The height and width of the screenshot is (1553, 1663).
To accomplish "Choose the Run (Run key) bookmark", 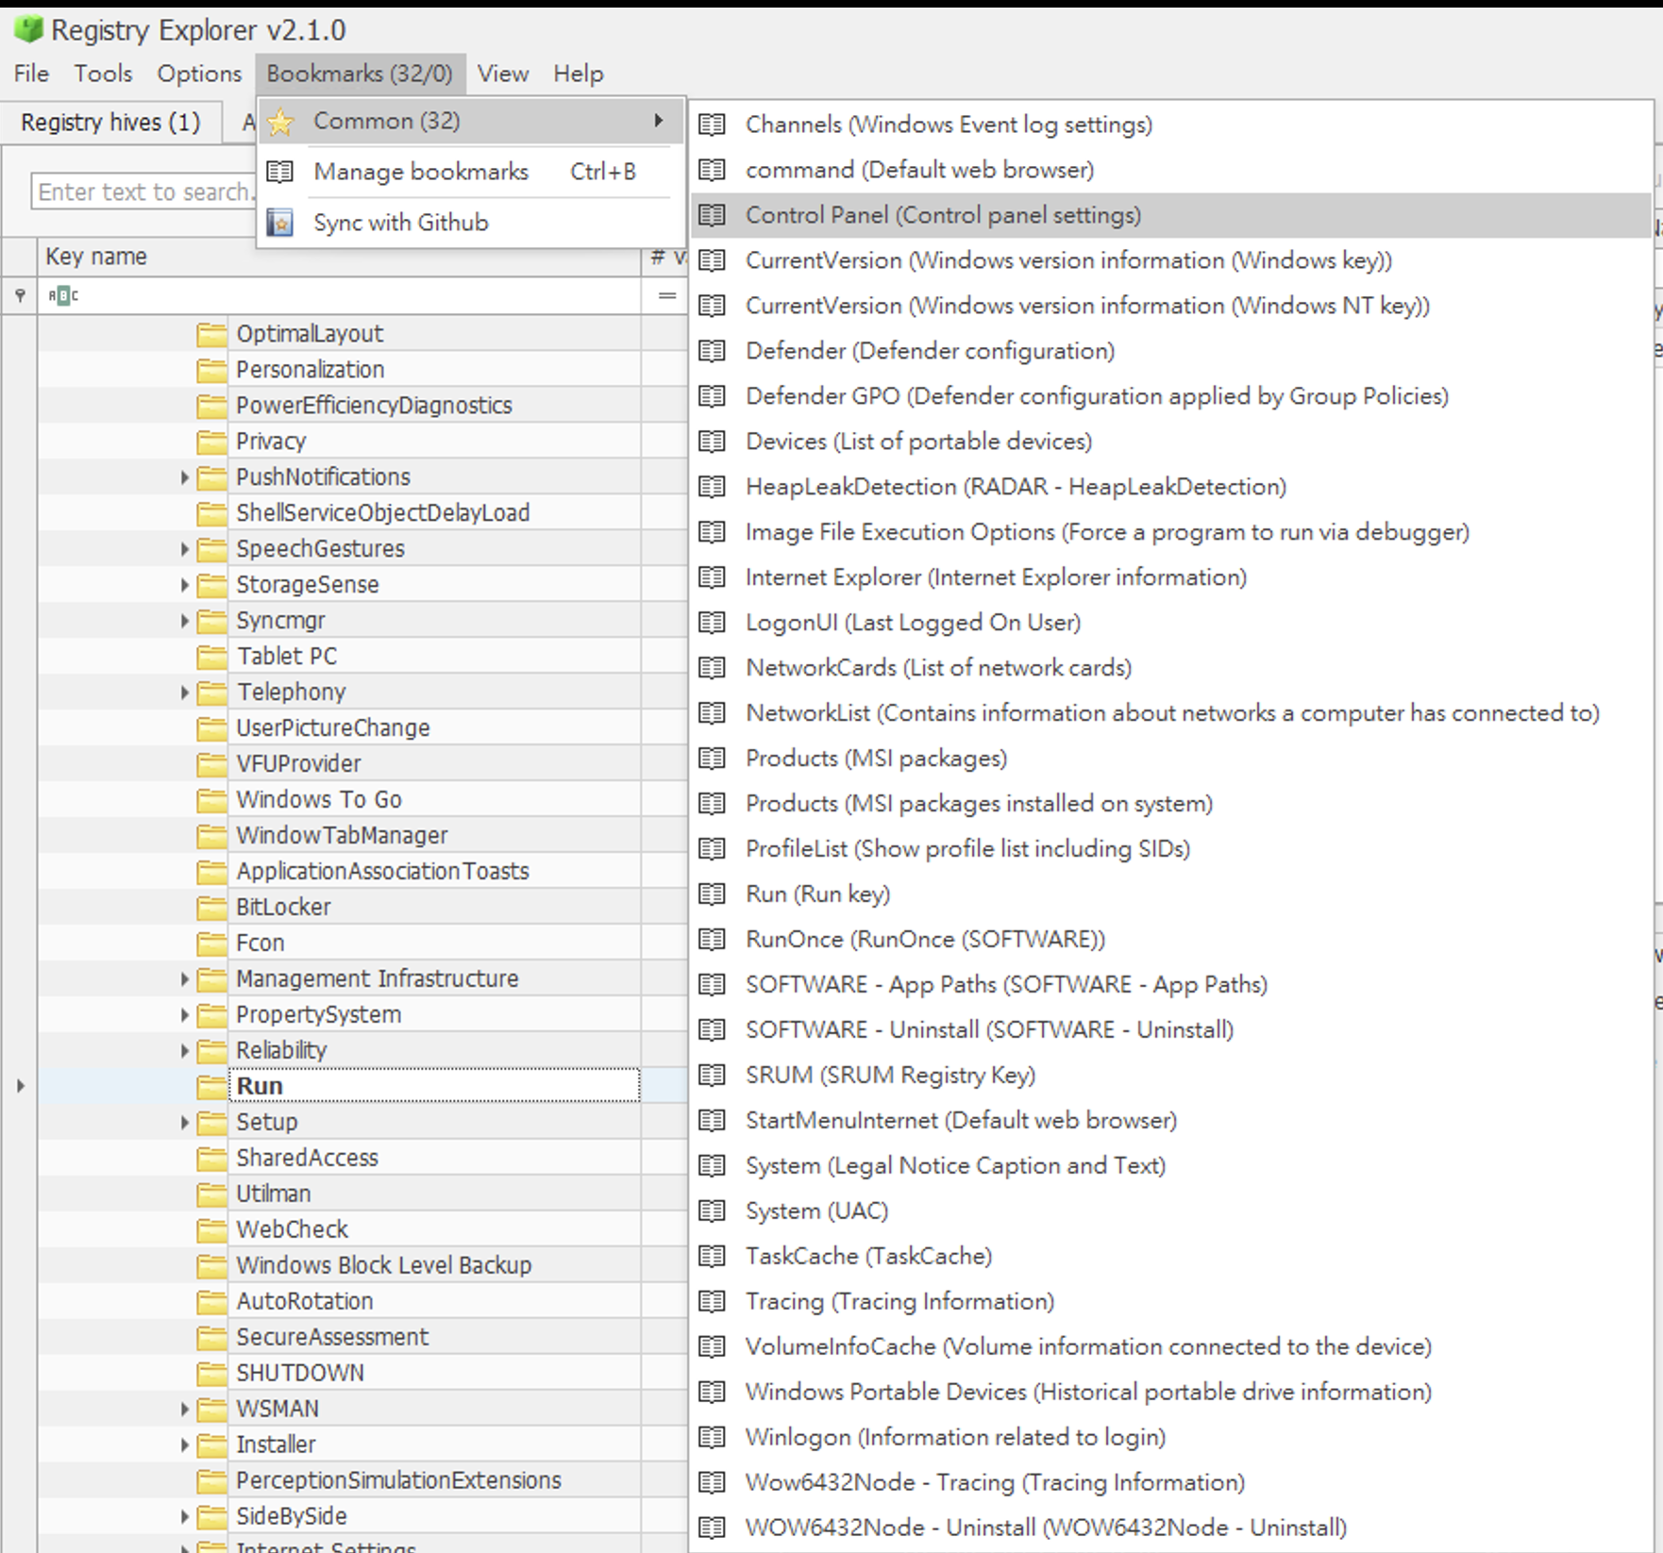I will [x=817, y=893].
